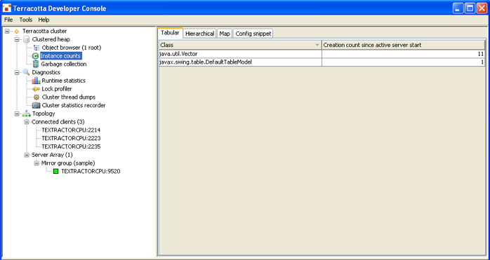Click the Runtime statistics chart icon
Image resolution: width=490 pixels, height=260 pixels.
click(x=37, y=81)
